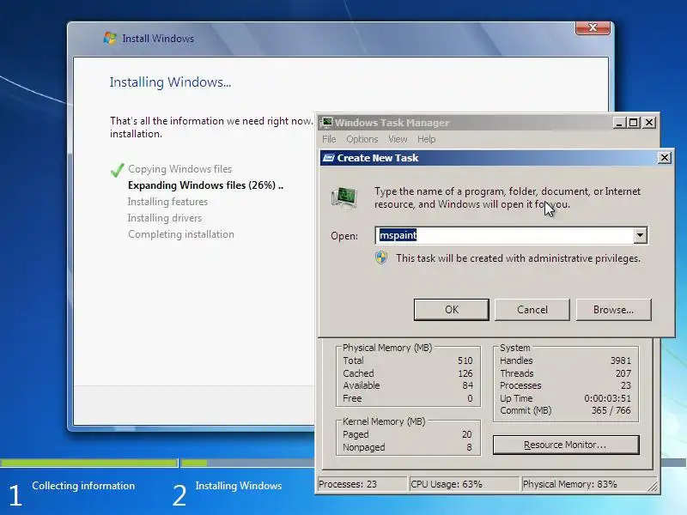Close the Create New Task dialog

(664, 158)
